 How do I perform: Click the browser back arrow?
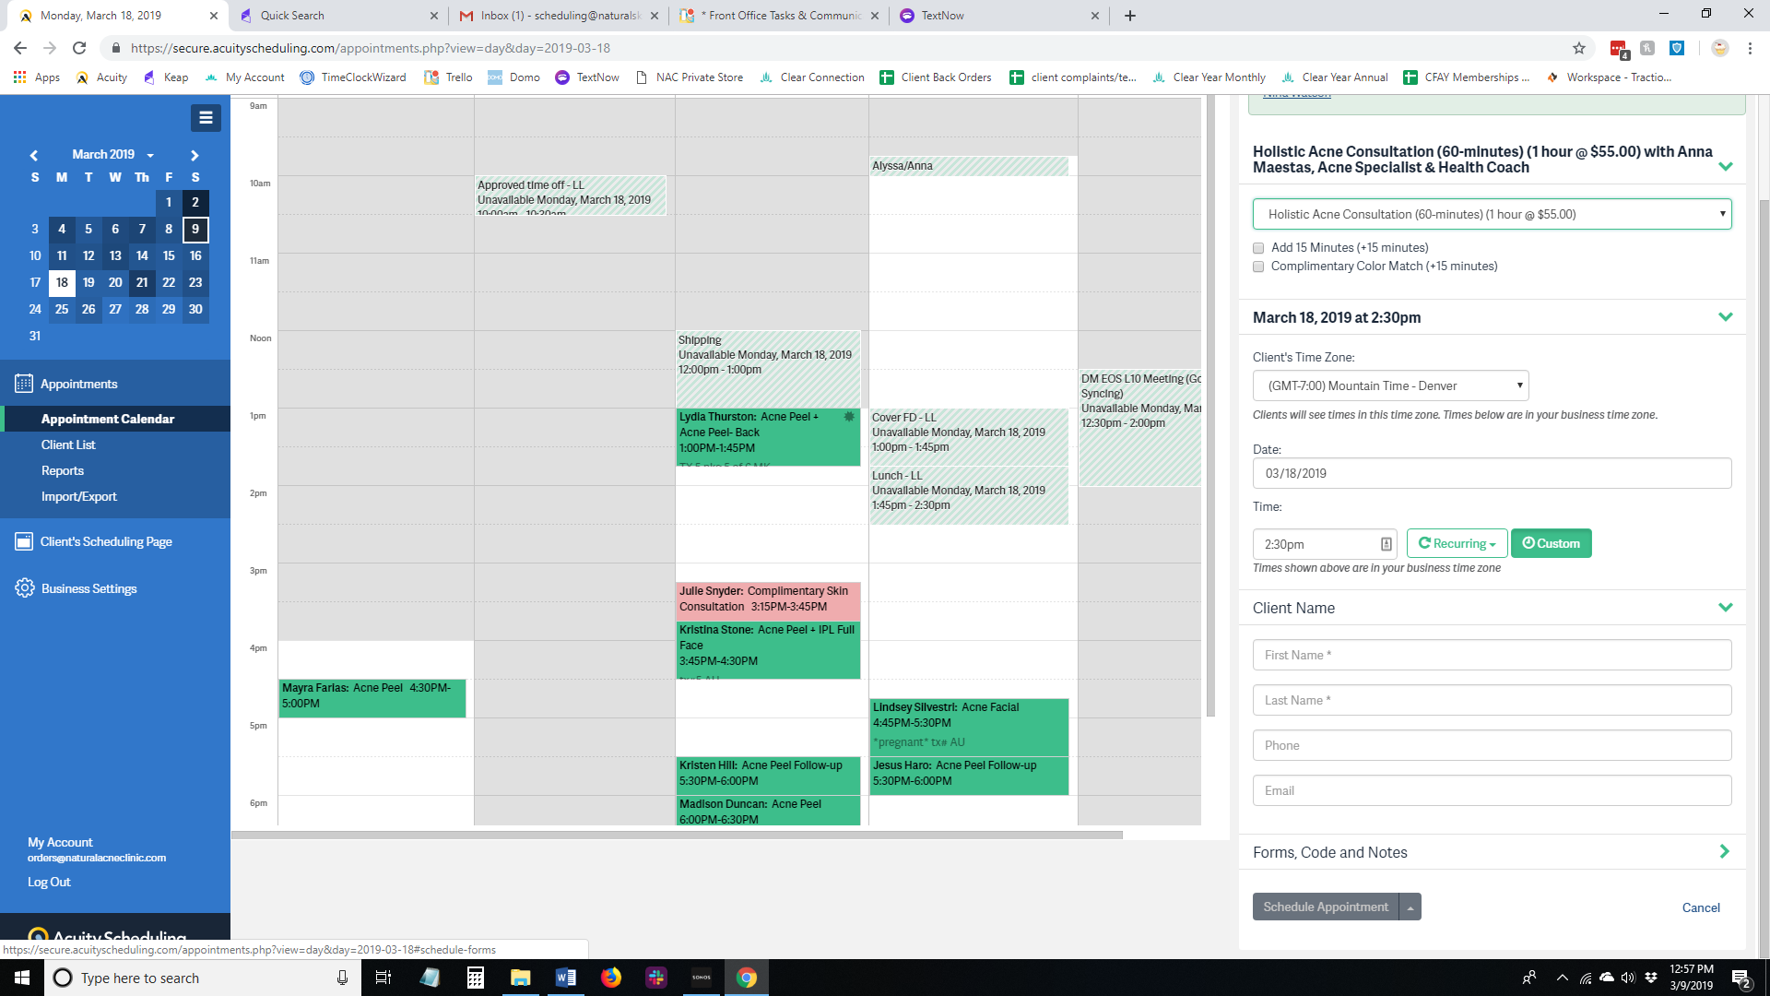pyautogui.click(x=20, y=48)
